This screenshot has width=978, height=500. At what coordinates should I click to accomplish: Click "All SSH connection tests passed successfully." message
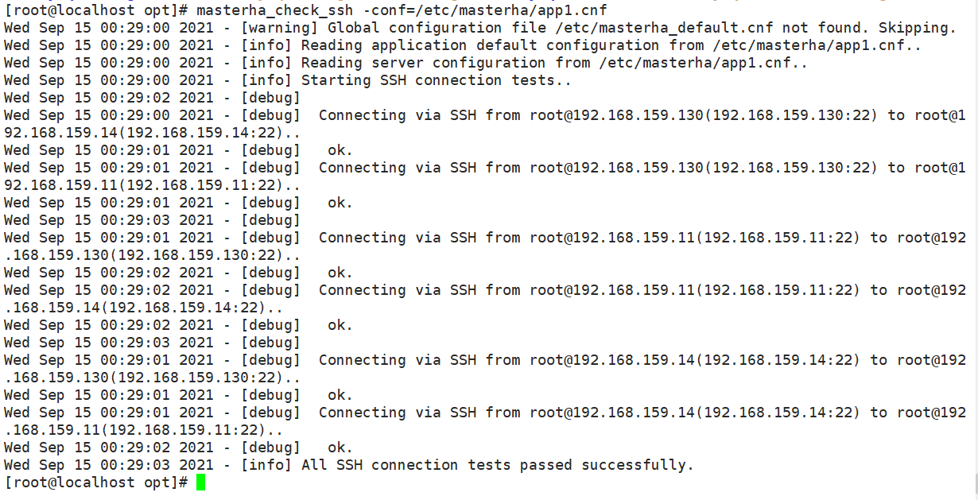tap(497, 465)
